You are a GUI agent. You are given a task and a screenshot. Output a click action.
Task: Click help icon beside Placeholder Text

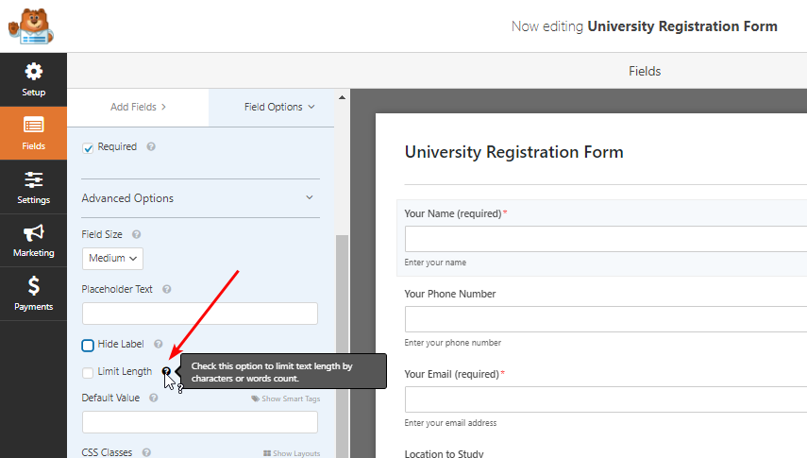(x=166, y=290)
